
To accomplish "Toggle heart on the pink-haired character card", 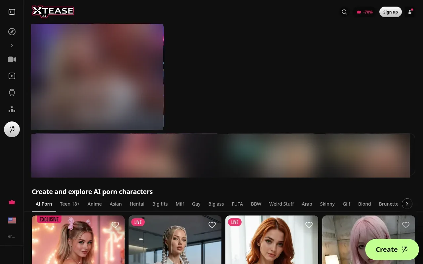I will coord(406,225).
